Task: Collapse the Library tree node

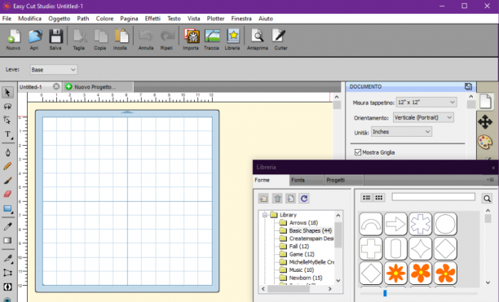Action: (265, 215)
